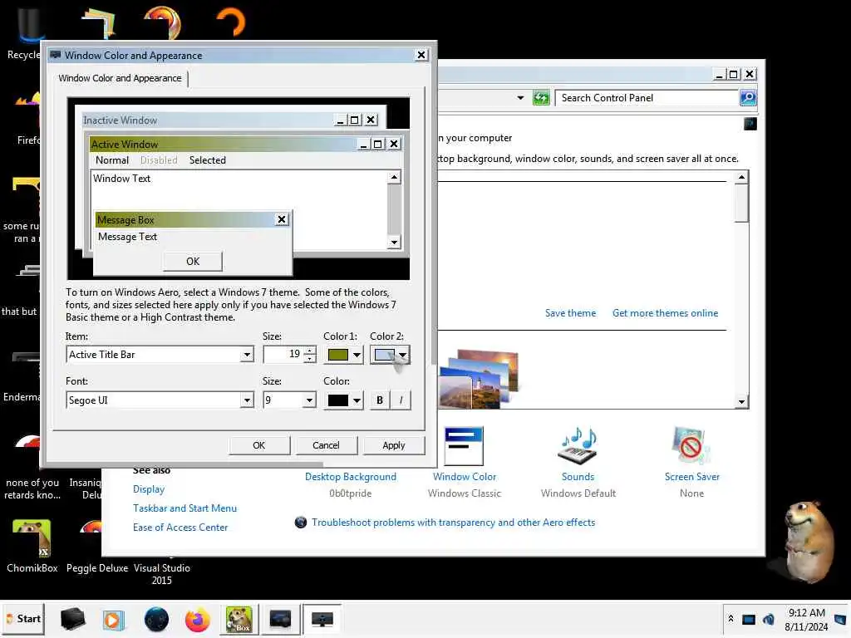Viewport: 851px width, 638px height.
Task: Click Get more themes online link
Action: (x=665, y=313)
